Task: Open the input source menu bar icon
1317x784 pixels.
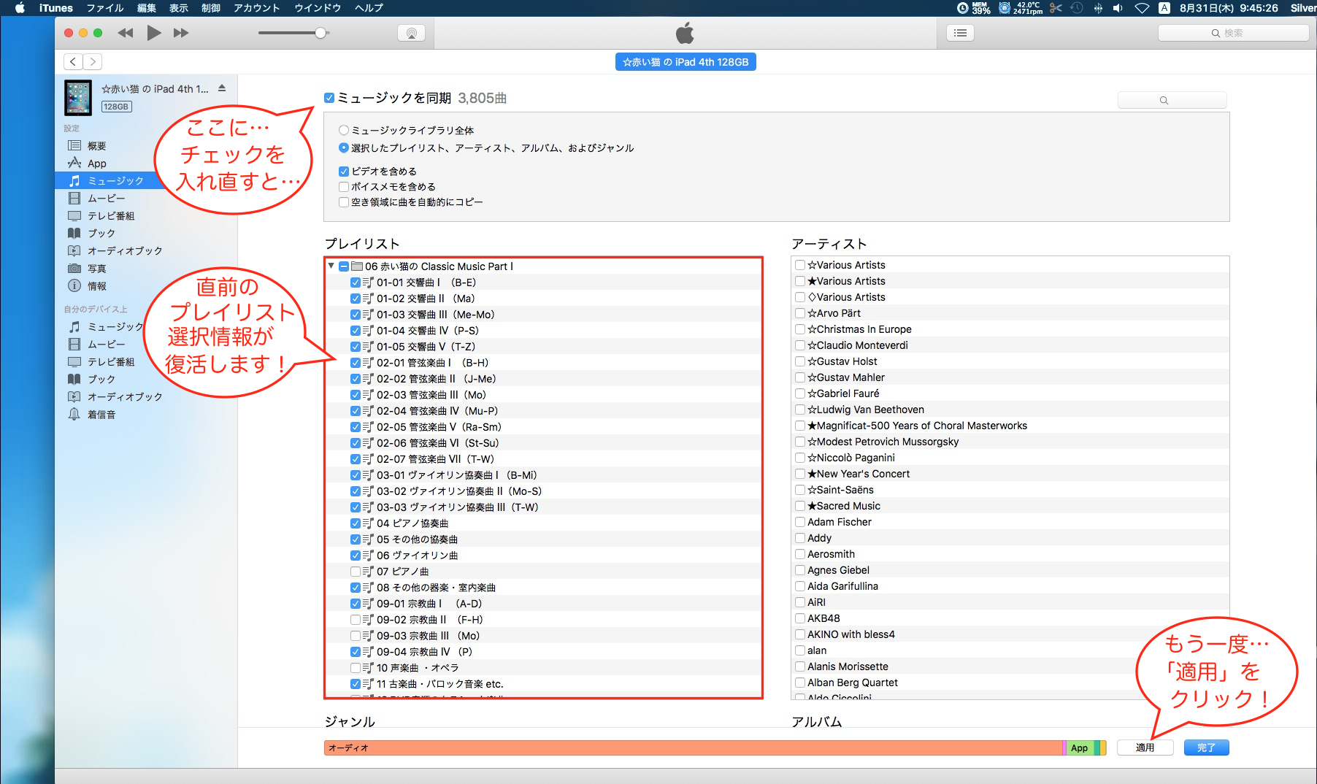Action: (1164, 8)
